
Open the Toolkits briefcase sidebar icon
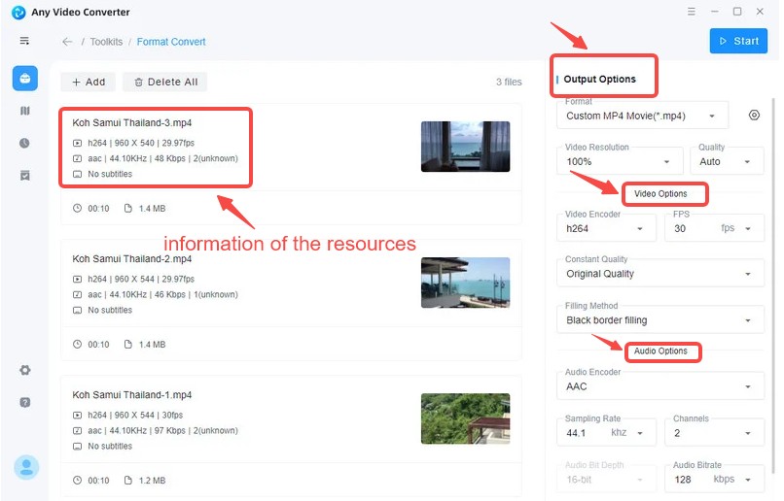click(25, 79)
